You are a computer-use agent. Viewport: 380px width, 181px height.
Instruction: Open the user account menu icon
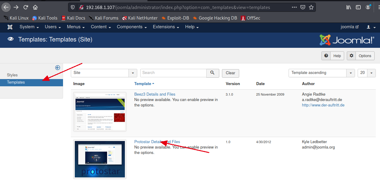coord(370,27)
